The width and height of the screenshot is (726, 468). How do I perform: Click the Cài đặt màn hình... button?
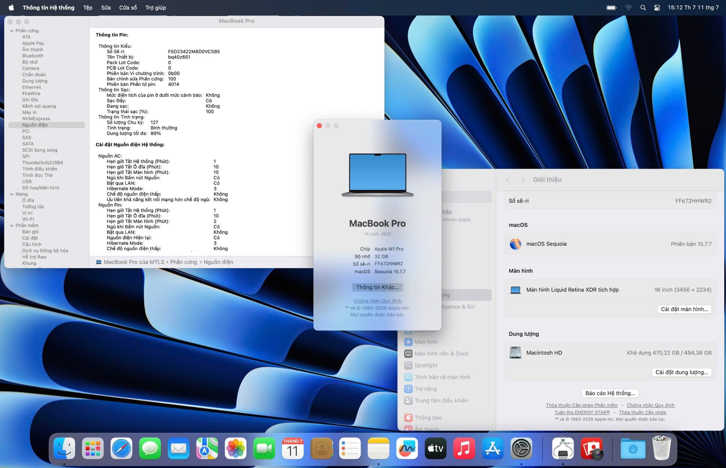click(684, 309)
